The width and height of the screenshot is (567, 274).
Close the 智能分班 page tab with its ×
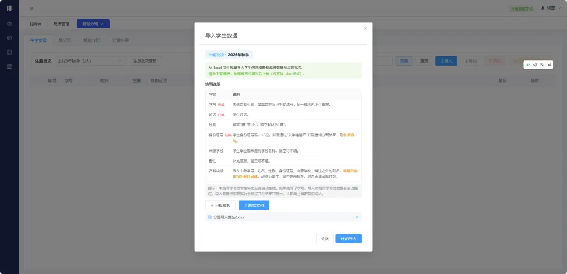coord(102,24)
